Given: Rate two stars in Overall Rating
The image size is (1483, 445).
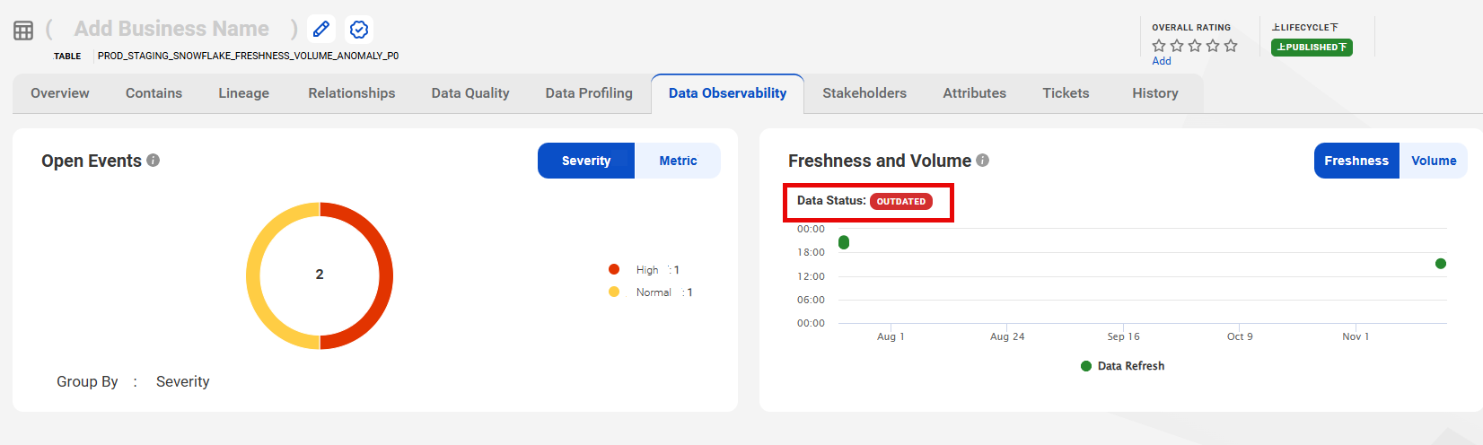Looking at the screenshot, I should pos(1177,45).
